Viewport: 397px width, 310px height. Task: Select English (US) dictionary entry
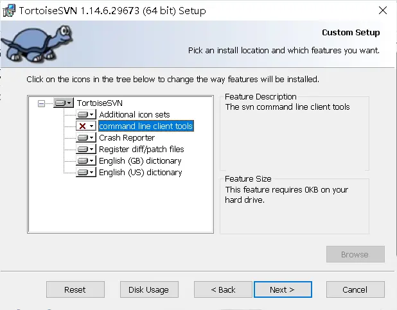click(x=140, y=172)
